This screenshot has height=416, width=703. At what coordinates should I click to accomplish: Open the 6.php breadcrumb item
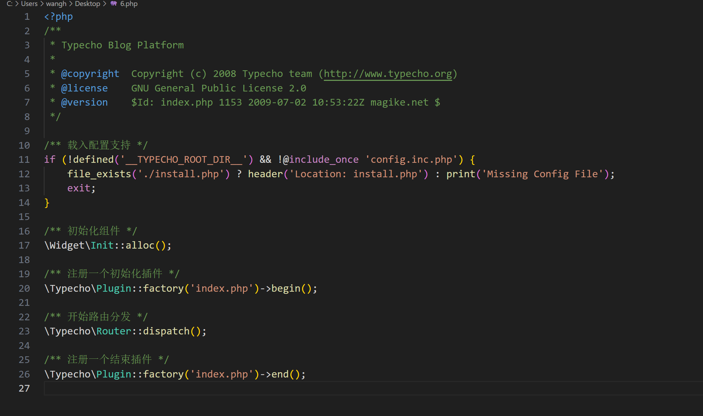(129, 4)
